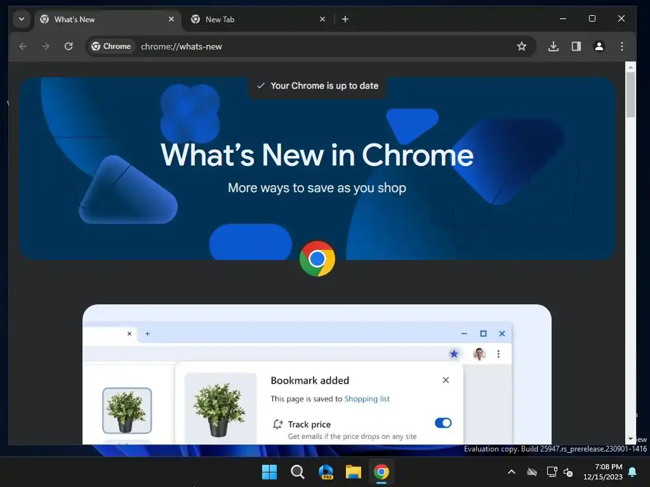Open the Windows Start menu

[x=269, y=472]
